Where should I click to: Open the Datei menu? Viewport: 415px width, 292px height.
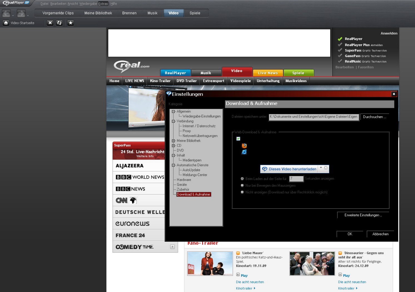coord(44,4)
